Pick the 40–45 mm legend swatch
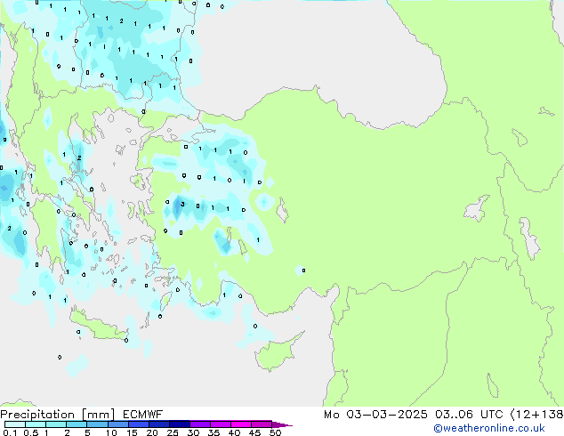 (241, 424)
